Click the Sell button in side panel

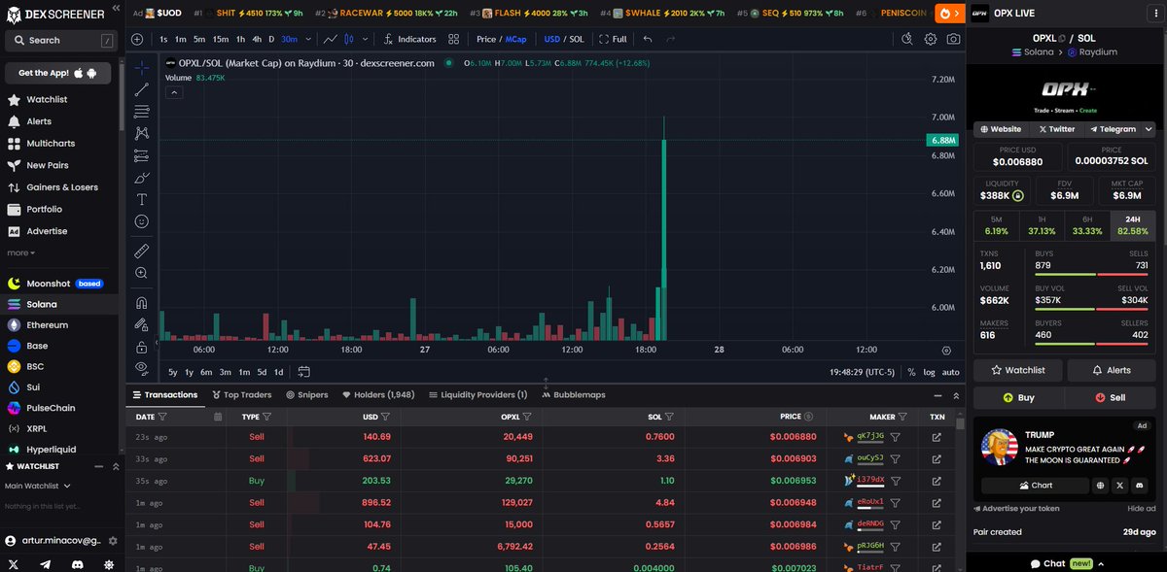coord(1111,397)
